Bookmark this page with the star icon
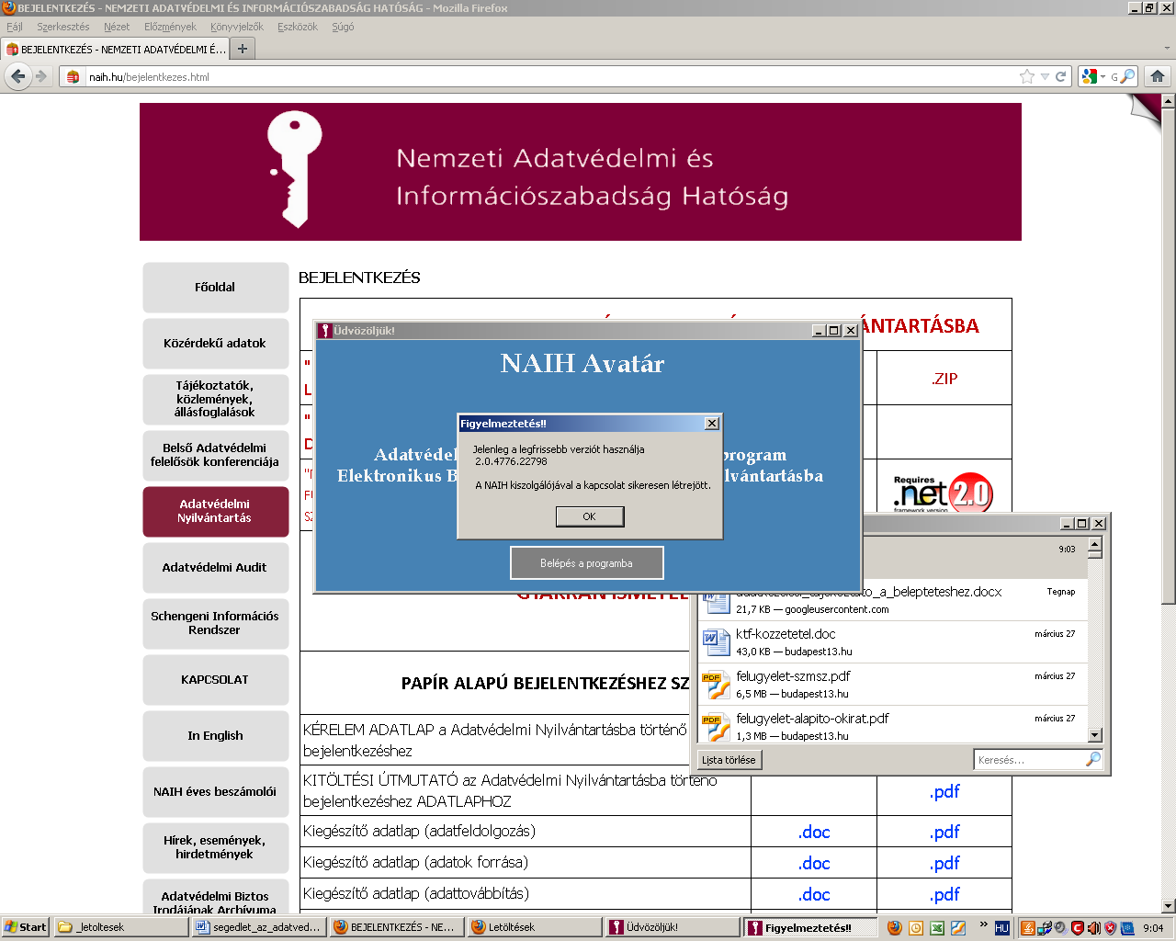The height and width of the screenshot is (941, 1176). point(1027,76)
